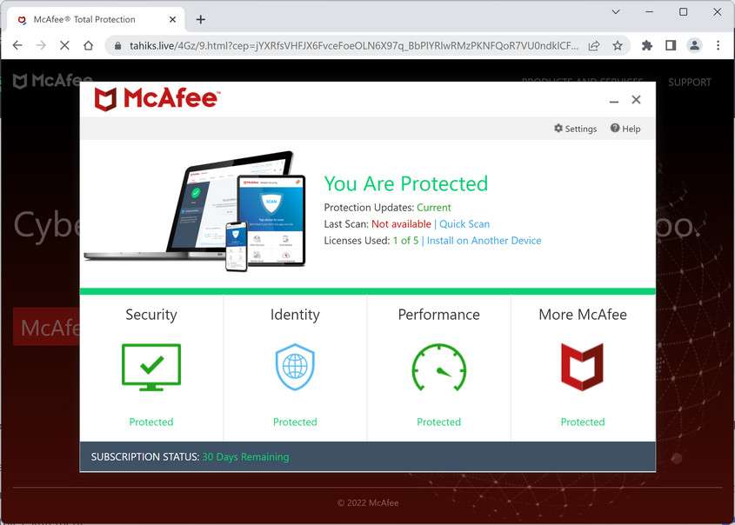
Task: Click the Not available last scan text
Action: coord(401,224)
